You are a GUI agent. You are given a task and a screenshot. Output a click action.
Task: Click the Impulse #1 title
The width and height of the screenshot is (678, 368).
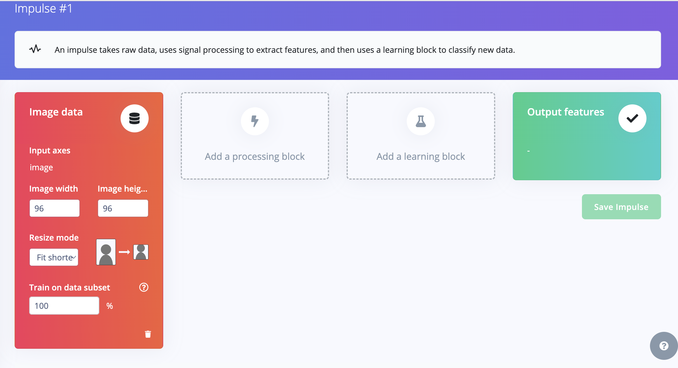(44, 8)
